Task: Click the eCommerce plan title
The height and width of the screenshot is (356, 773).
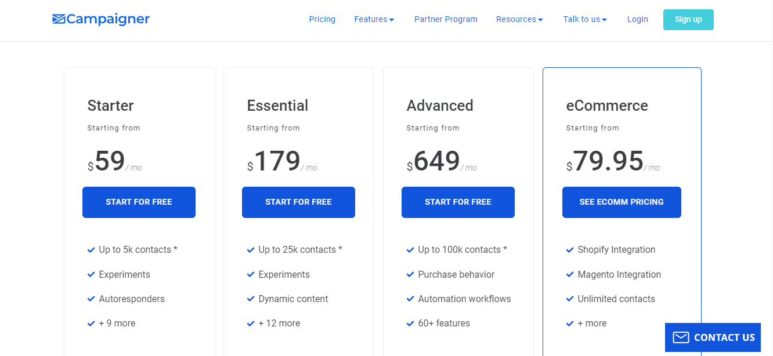Action: click(607, 106)
